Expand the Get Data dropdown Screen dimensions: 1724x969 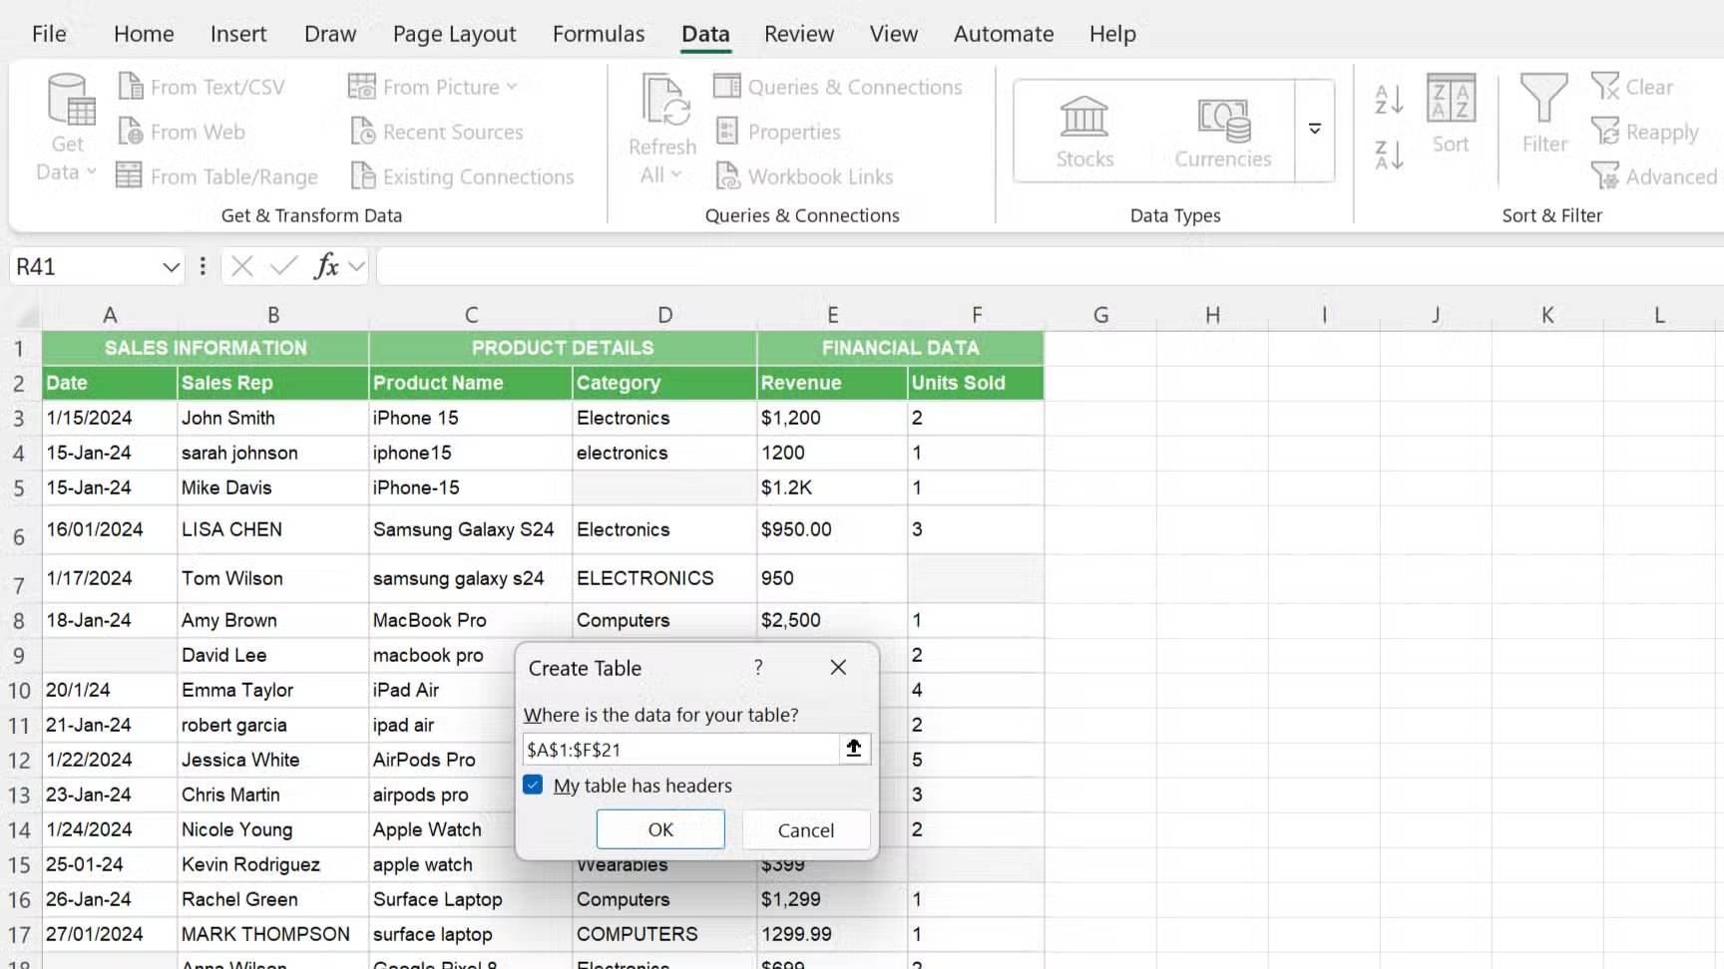67,171
